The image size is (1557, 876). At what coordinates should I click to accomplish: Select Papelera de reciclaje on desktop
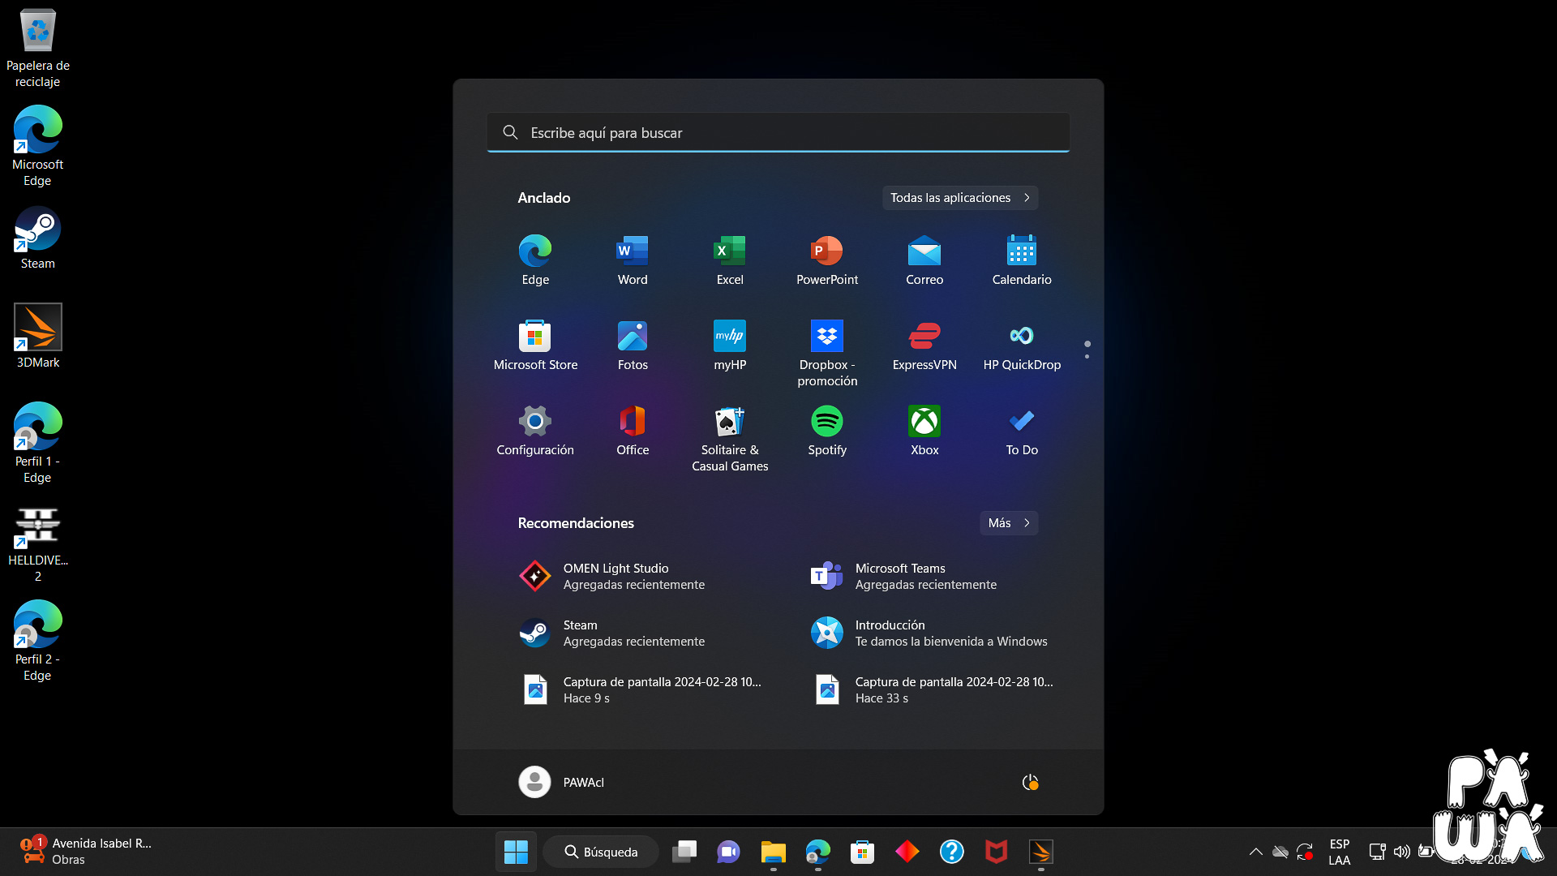[38, 49]
